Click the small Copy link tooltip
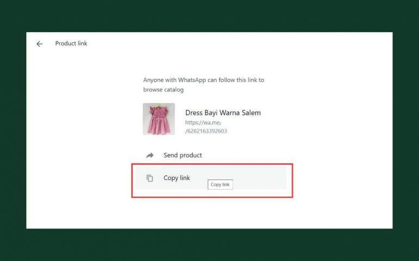Image resolution: width=419 pixels, height=261 pixels. 220,185
